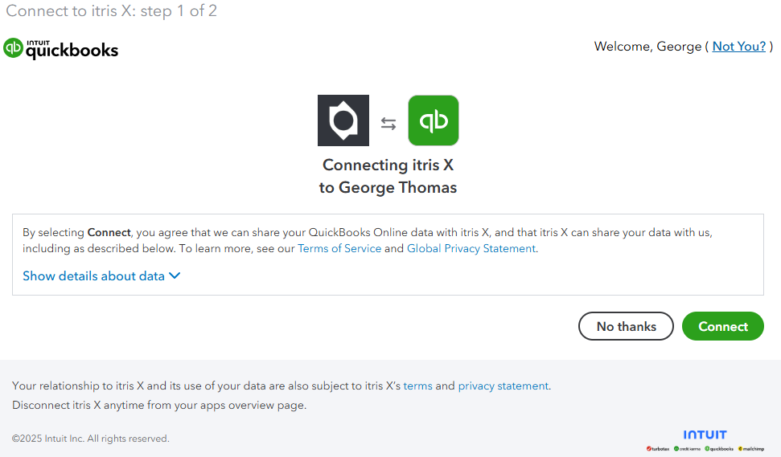Open the Terms of Service link
Image resolution: width=781 pixels, height=457 pixels.
(x=339, y=249)
